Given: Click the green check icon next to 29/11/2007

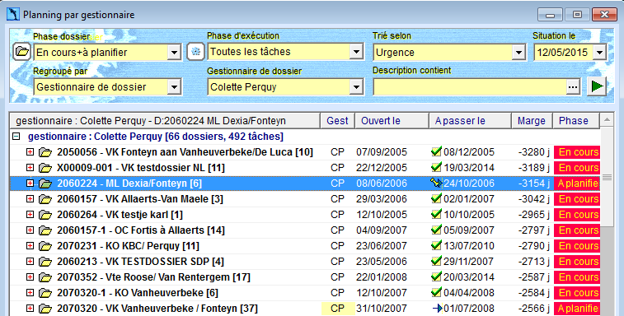Looking at the screenshot, I should click(x=437, y=261).
